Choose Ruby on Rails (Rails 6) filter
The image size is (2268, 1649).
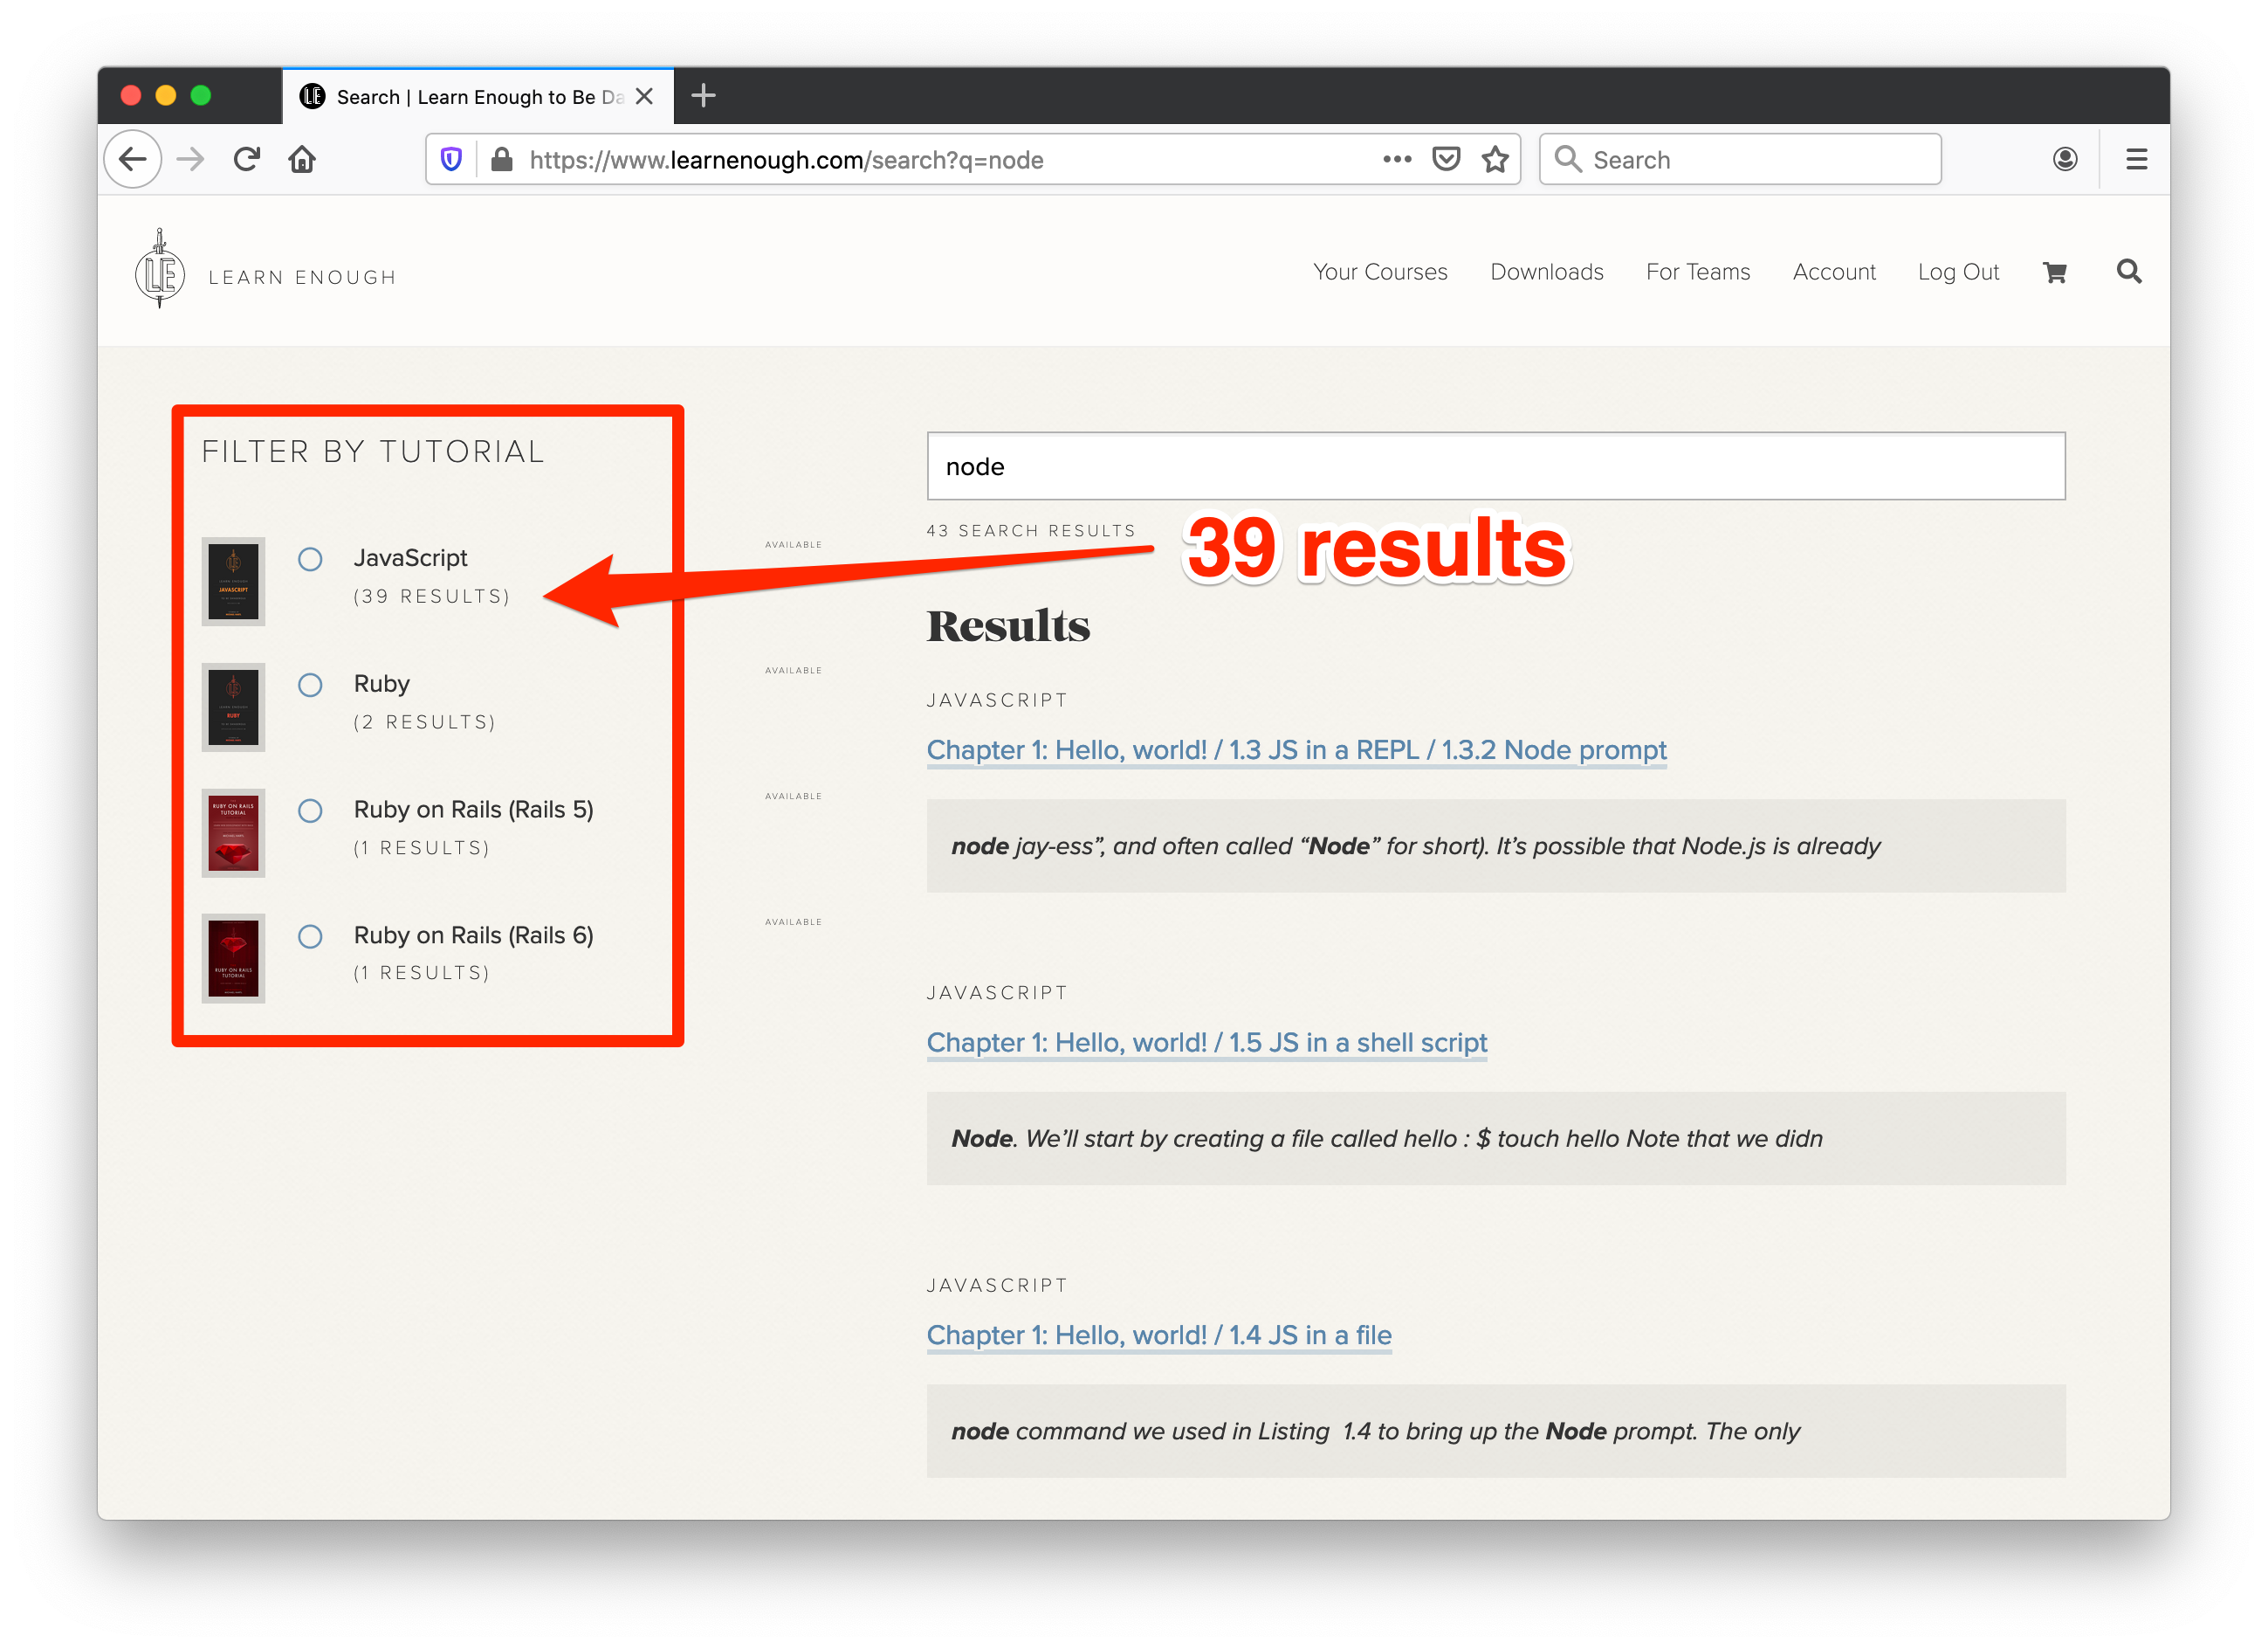pos(310,936)
